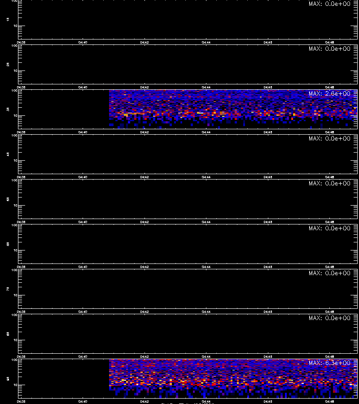
Task: Click the 'MAX: 6.3e+00' label
Action: click(x=329, y=363)
